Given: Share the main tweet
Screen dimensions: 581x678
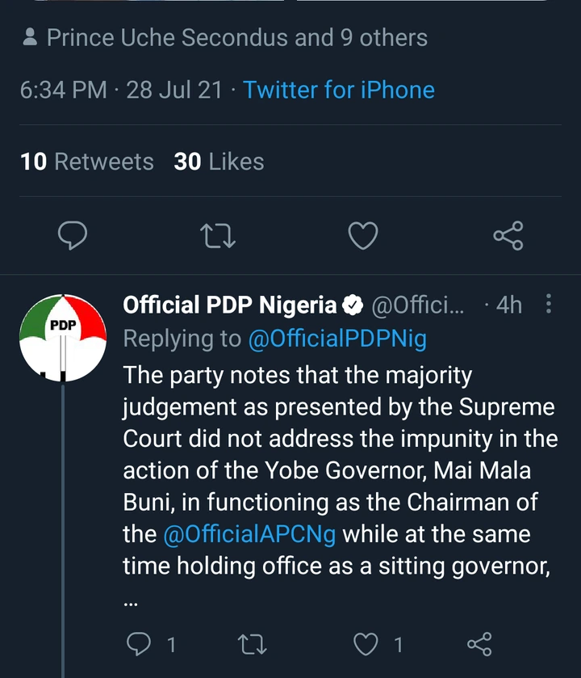Looking at the screenshot, I should (x=508, y=236).
